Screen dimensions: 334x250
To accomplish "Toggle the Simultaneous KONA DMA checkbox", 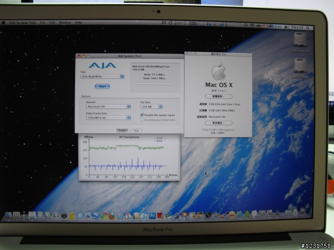I will [142, 120].
